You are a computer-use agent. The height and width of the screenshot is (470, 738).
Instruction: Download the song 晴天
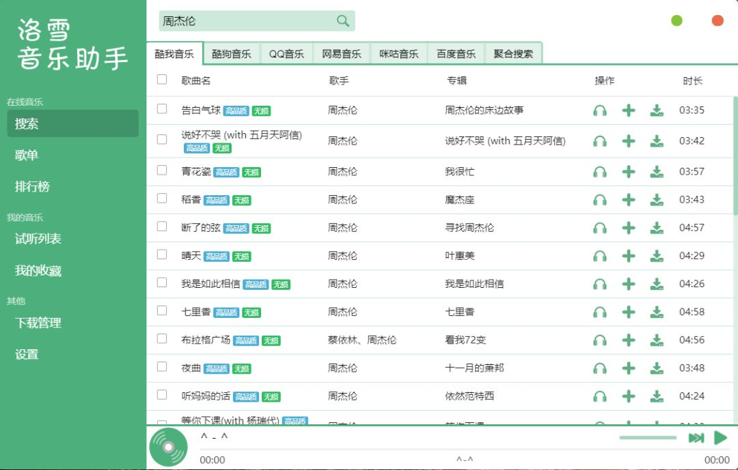tap(657, 256)
